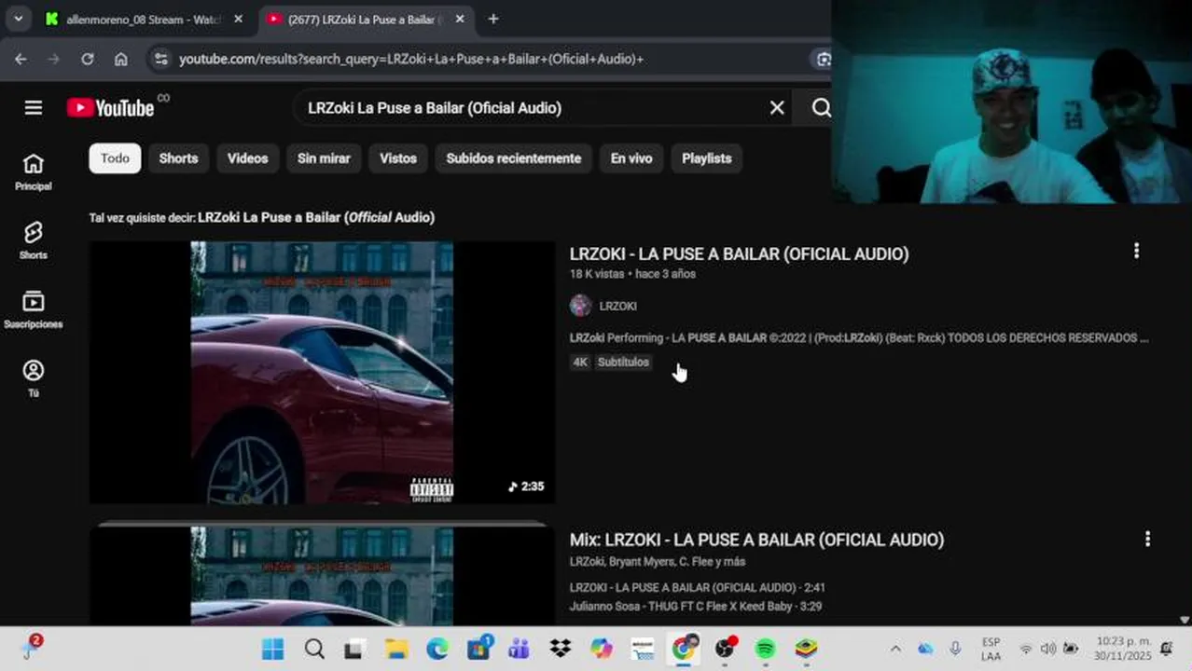
Task: Open Principal in the YouTube sidebar
Action: click(34, 172)
